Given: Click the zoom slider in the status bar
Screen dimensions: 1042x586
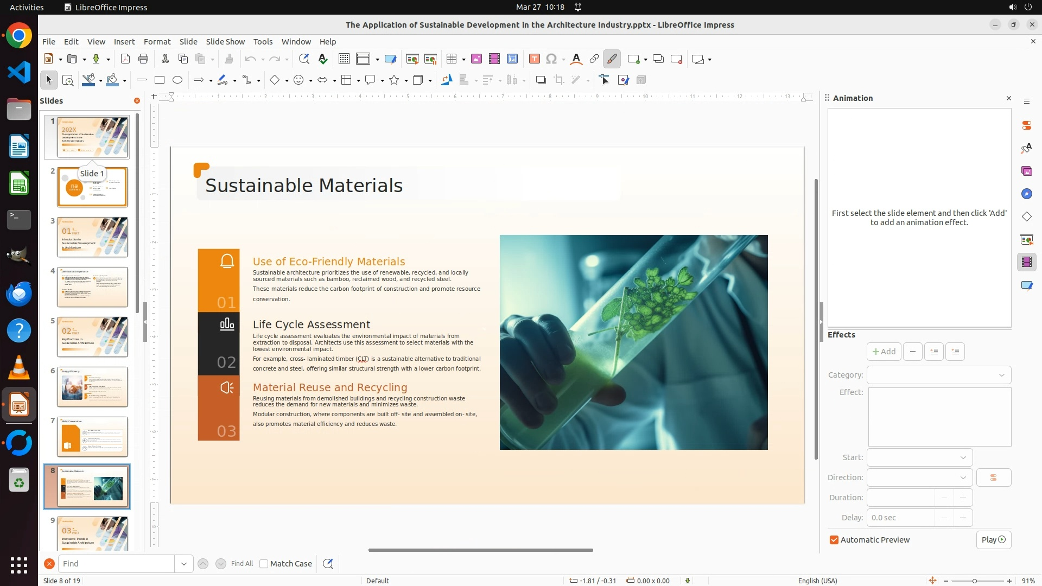Looking at the screenshot, I should [x=975, y=581].
